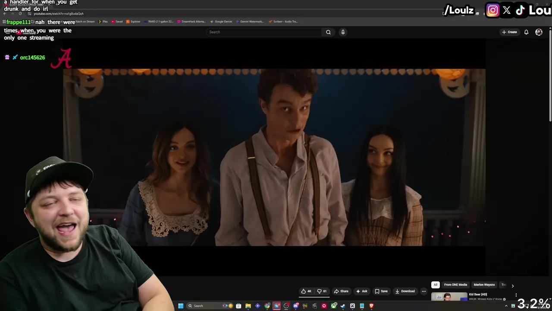
Task: Open File Explorer from taskbar
Action: [x=248, y=306]
